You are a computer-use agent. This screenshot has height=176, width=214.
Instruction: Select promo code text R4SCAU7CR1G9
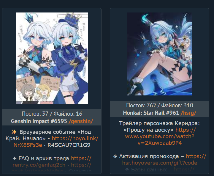pyautogui.click(x=69, y=145)
